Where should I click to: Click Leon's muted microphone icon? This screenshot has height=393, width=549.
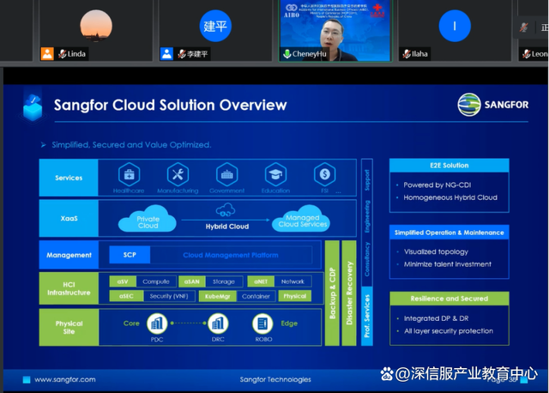click(526, 54)
